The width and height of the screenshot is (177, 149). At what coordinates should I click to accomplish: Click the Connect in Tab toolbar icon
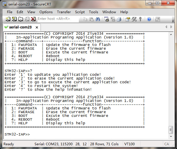pyautogui.click(x=21, y=19)
